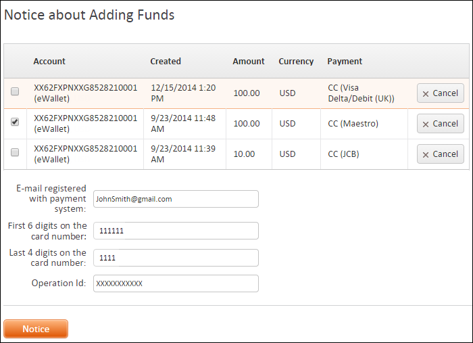Click the X icon on first Cancel button
473x343 pixels.
[426, 94]
